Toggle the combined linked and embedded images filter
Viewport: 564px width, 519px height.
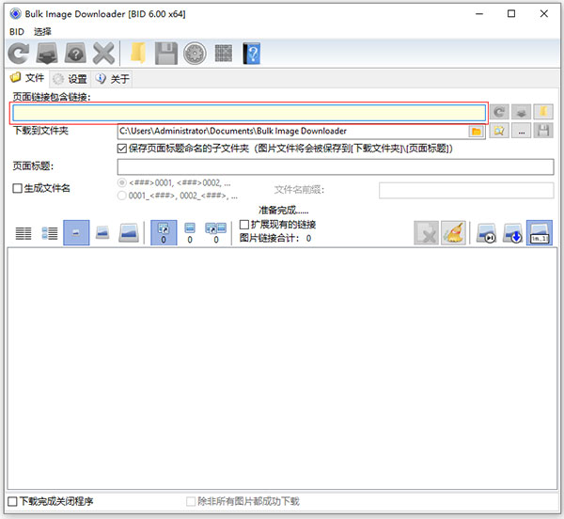pyautogui.click(x=216, y=233)
